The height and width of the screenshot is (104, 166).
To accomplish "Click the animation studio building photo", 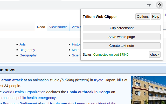I will click(148, 90).
